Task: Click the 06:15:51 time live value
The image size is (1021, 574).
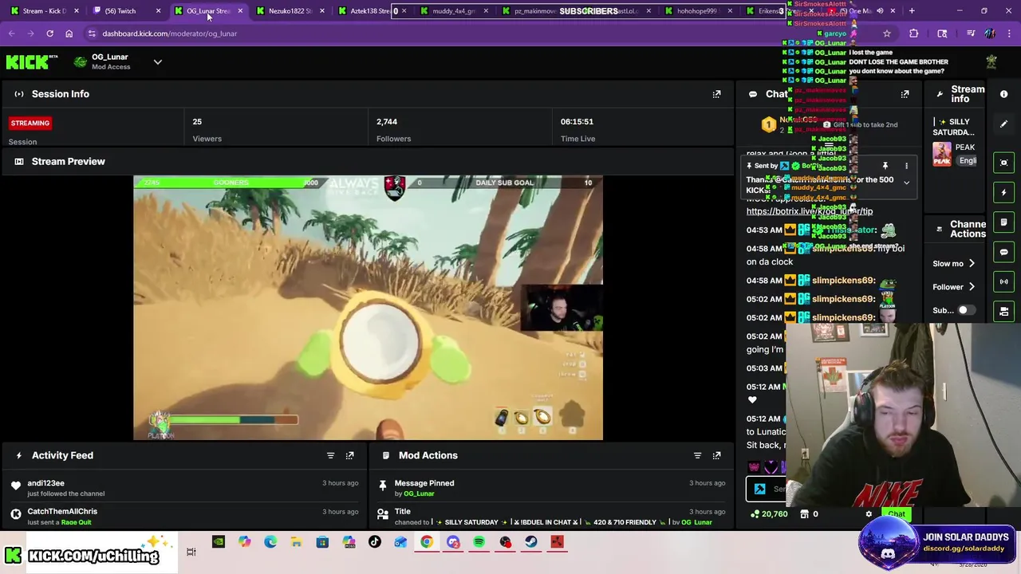Action: [x=577, y=122]
